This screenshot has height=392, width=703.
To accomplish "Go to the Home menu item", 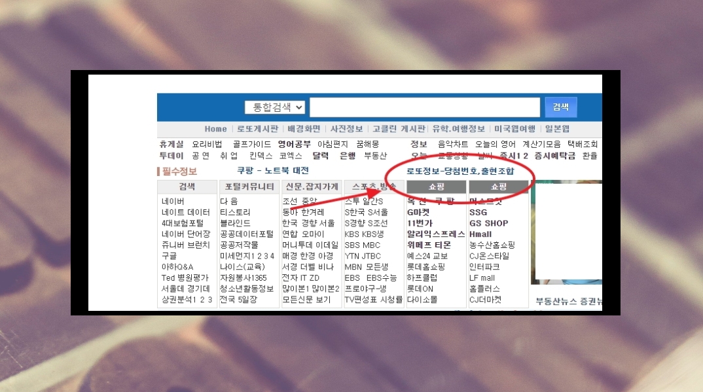I will [x=215, y=129].
